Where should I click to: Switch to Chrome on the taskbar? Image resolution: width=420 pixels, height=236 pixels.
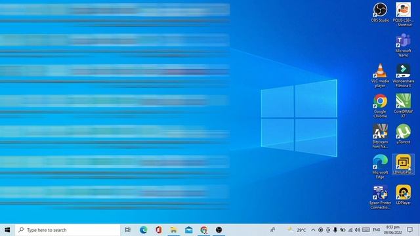tap(204, 230)
